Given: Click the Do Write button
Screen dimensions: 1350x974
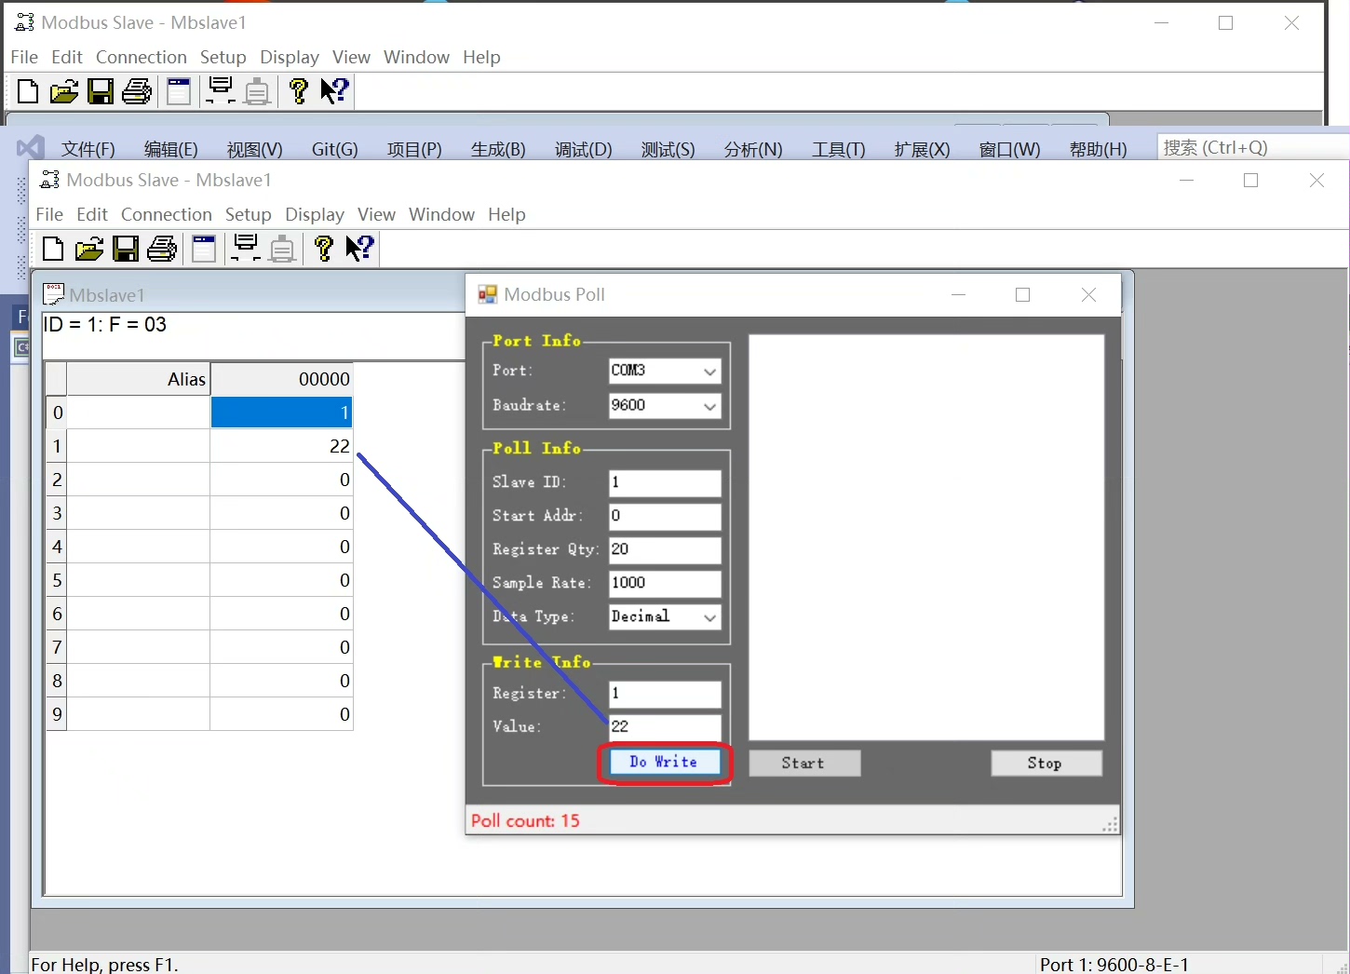Looking at the screenshot, I should pyautogui.click(x=665, y=763).
